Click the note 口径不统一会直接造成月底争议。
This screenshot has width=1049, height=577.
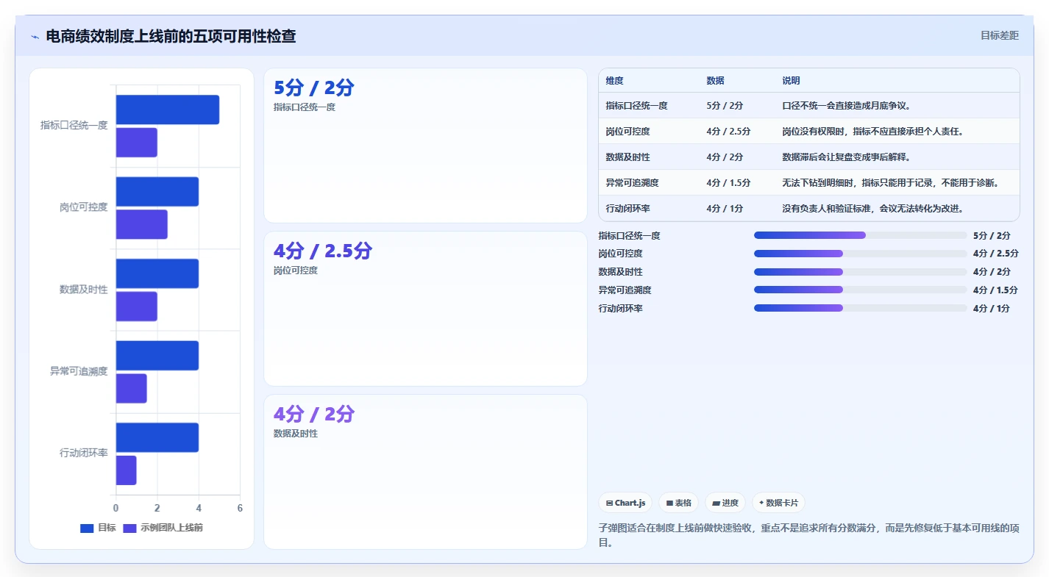coord(847,106)
